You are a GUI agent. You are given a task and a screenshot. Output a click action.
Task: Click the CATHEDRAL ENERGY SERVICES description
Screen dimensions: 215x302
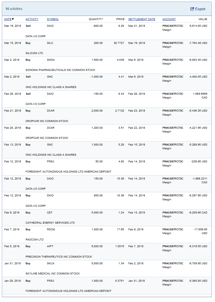point(50,223)
